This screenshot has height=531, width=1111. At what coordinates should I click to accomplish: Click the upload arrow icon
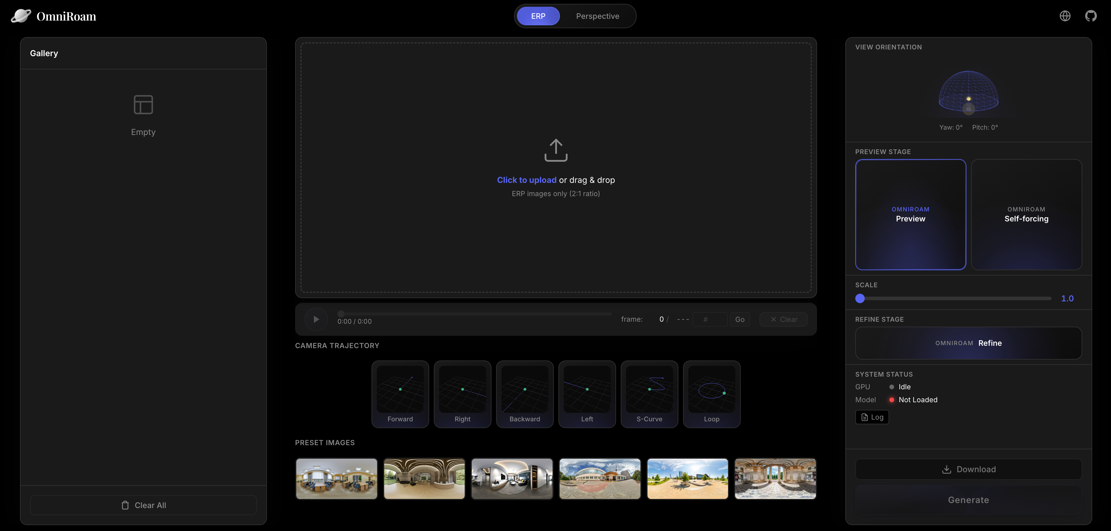[x=555, y=150]
